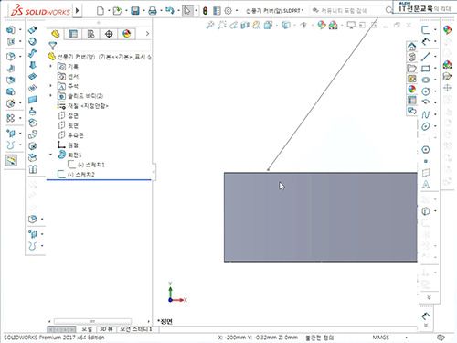The width and height of the screenshot is (457, 343).
Task: Expand the SolidWorks main menu flyout arrow
Action: (x=78, y=11)
